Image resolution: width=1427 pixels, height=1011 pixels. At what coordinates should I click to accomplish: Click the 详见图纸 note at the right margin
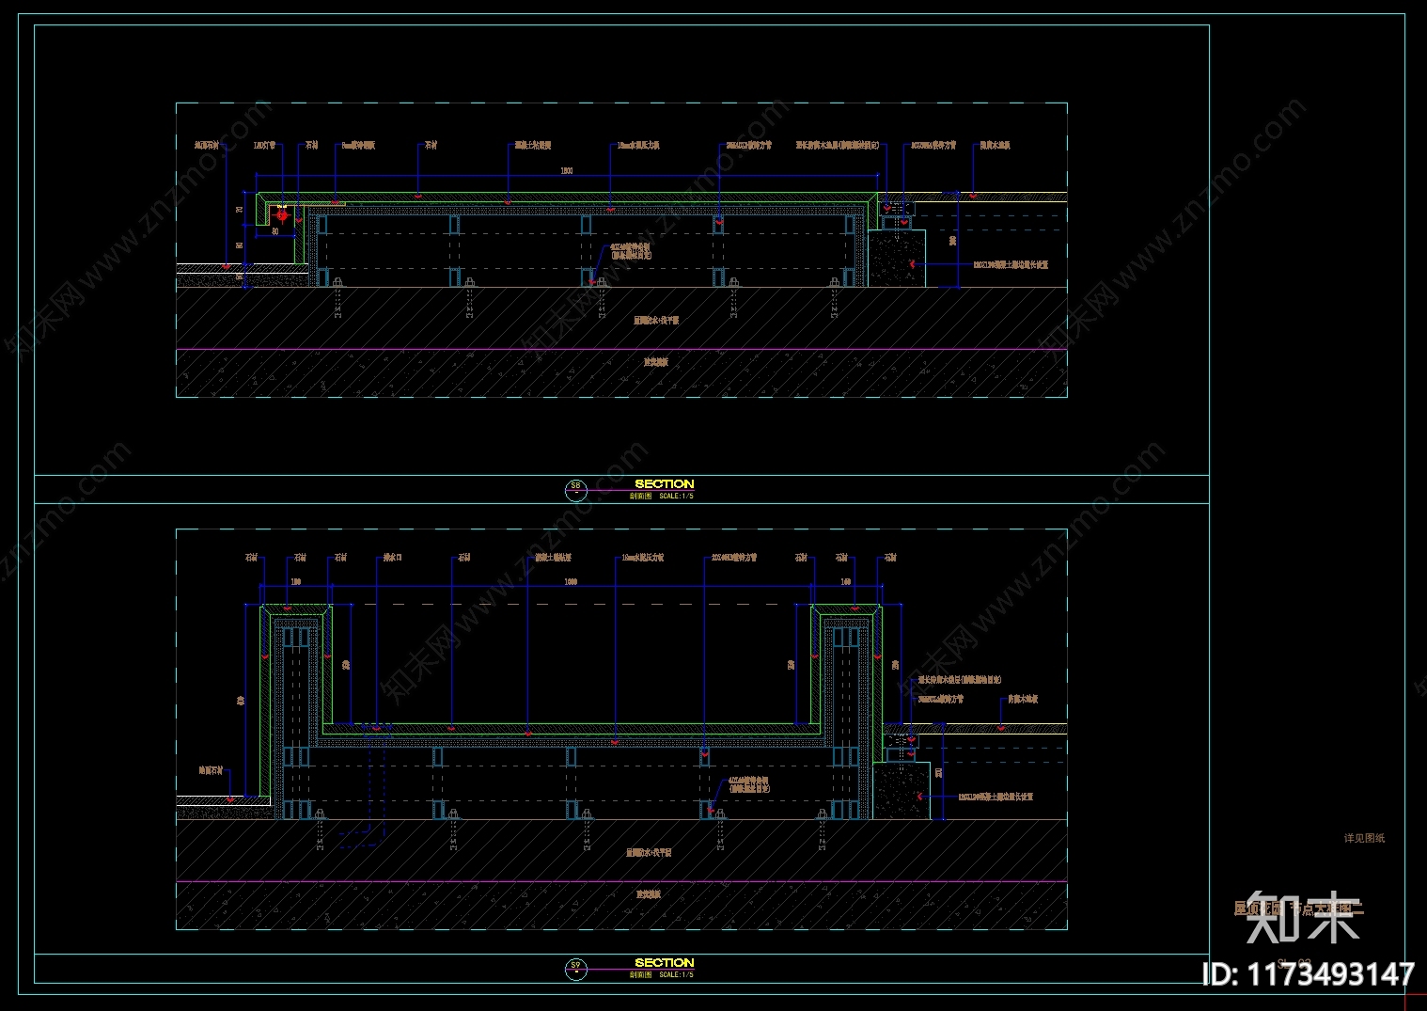point(1364,838)
